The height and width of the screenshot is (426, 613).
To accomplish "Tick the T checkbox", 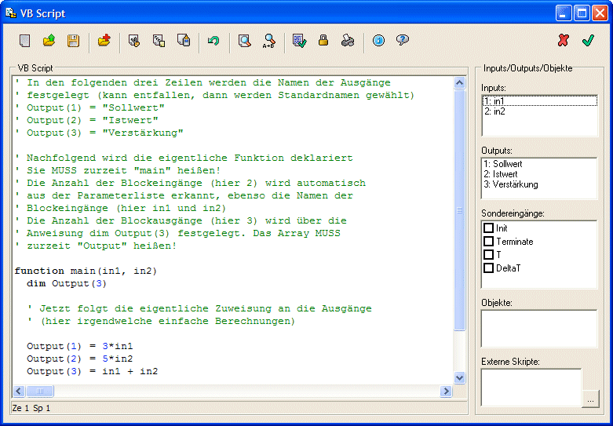I will [489, 254].
